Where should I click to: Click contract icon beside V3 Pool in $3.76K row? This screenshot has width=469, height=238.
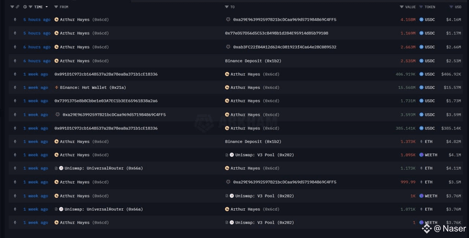[227, 223]
